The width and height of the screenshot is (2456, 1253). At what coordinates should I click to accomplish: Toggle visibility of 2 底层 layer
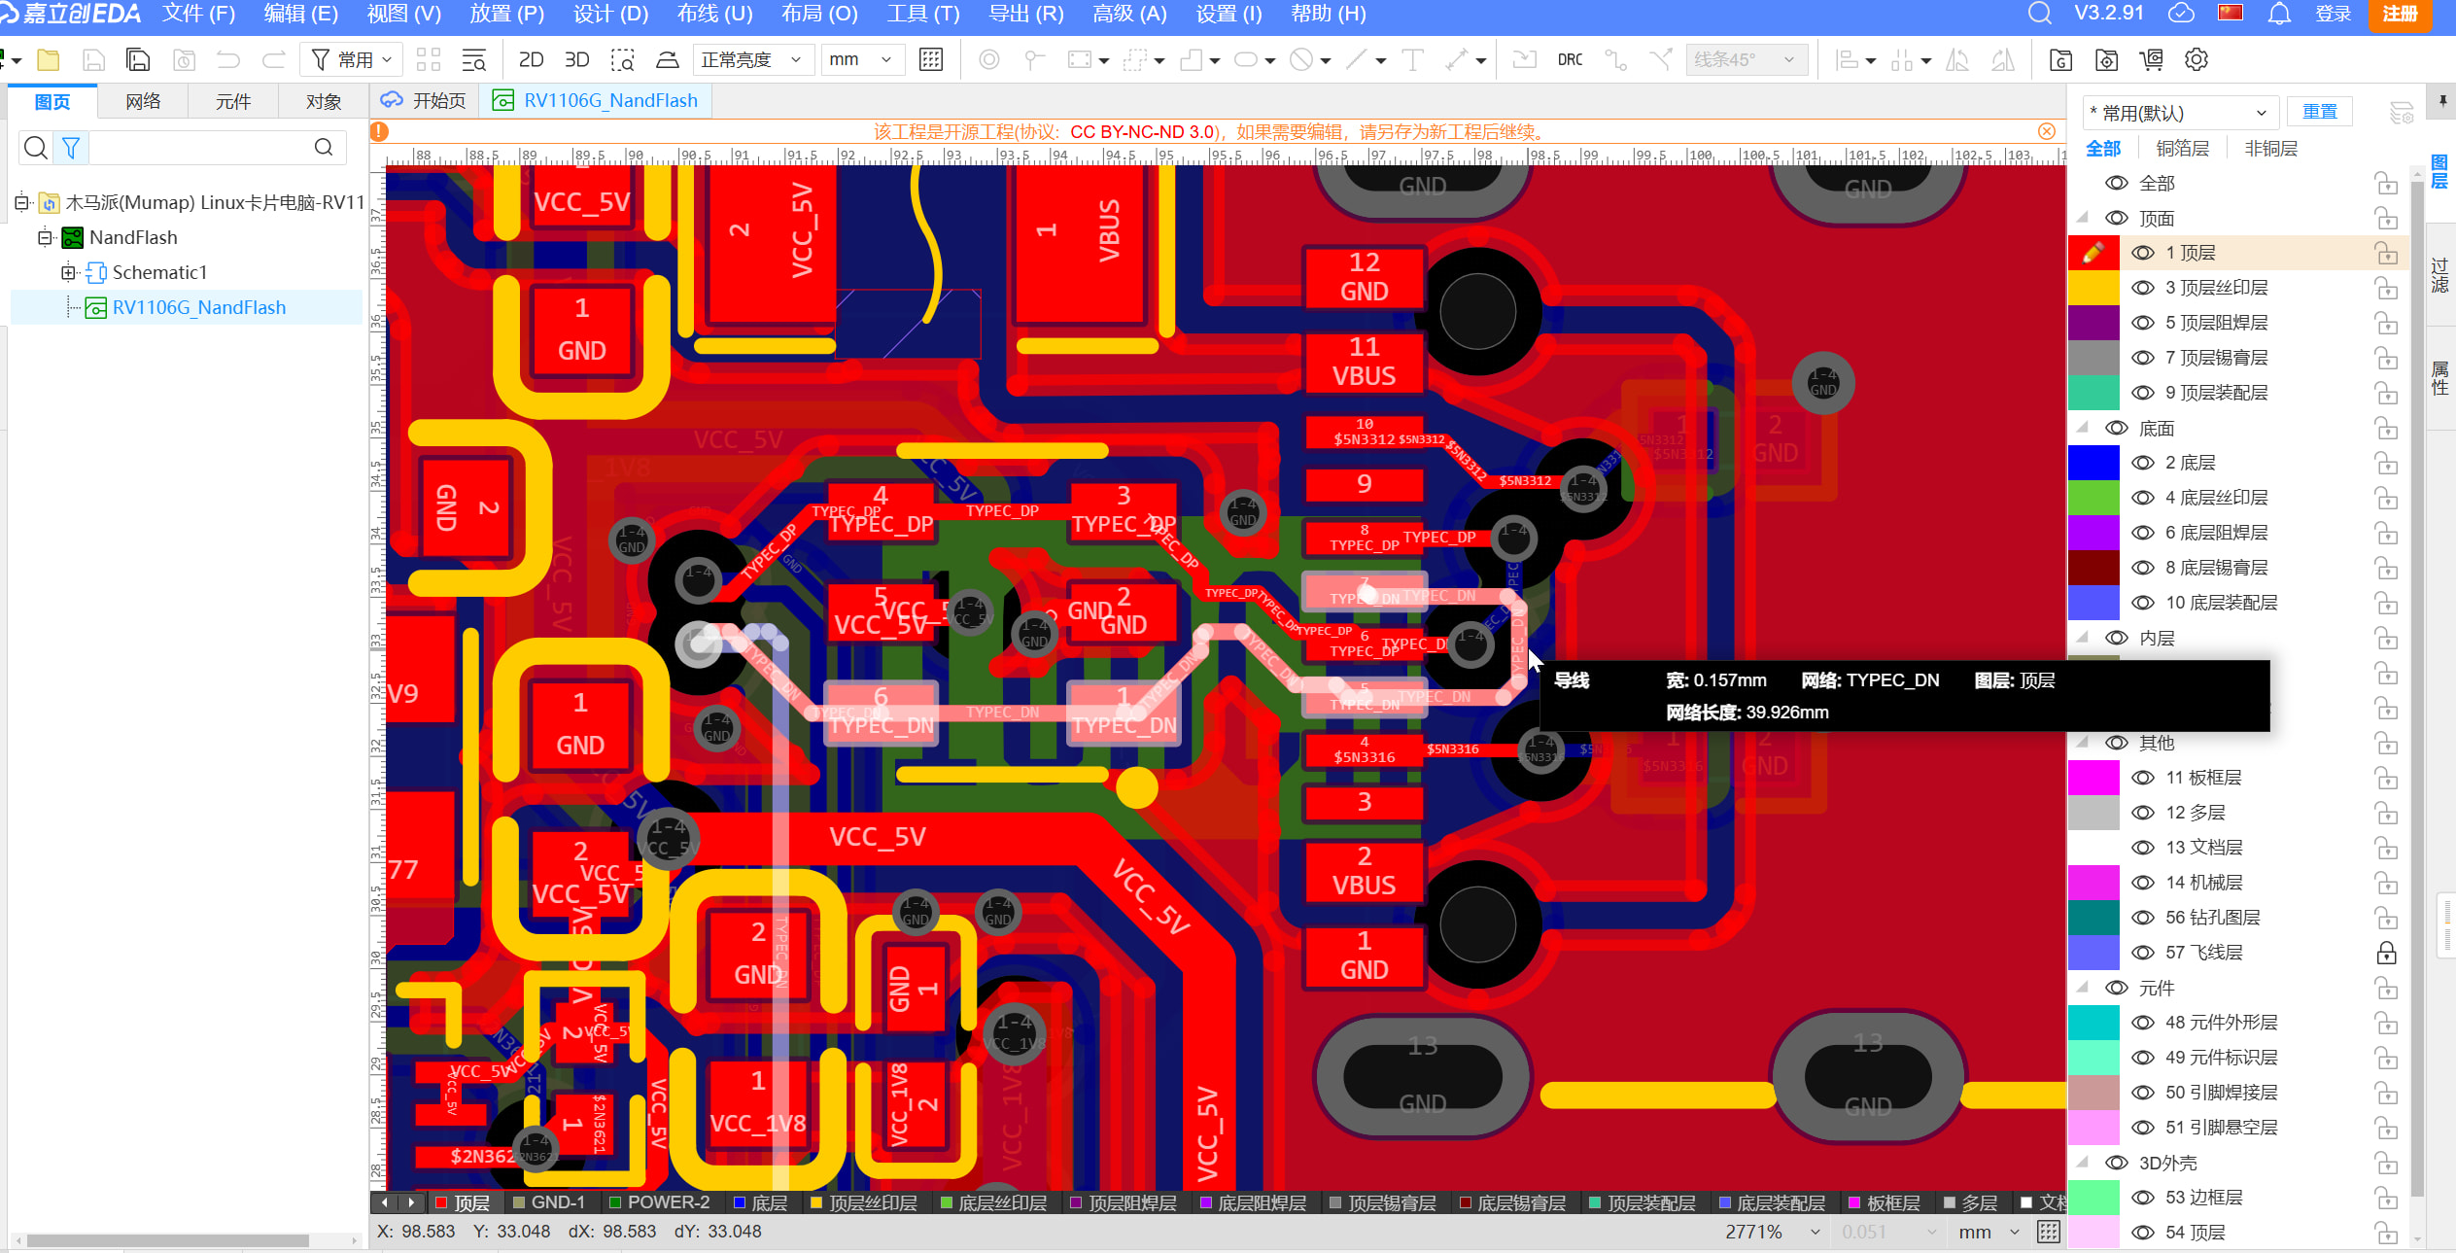[x=2142, y=463]
